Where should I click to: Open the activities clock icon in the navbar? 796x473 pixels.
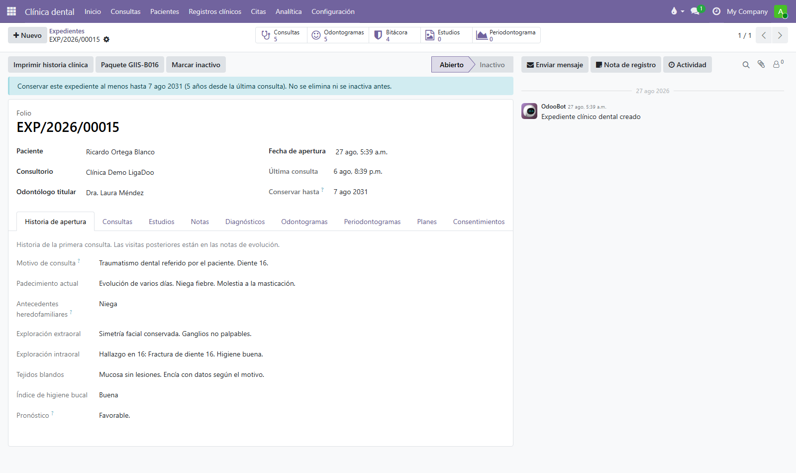click(x=716, y=11)
